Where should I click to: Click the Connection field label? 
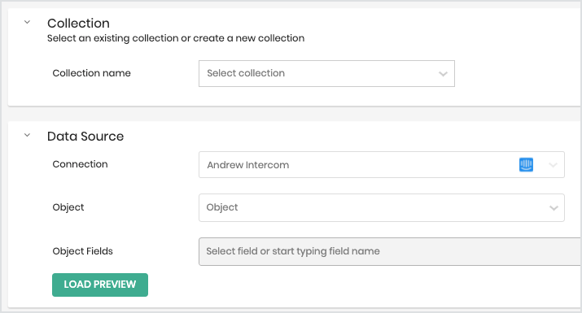(x=80, y=164)
